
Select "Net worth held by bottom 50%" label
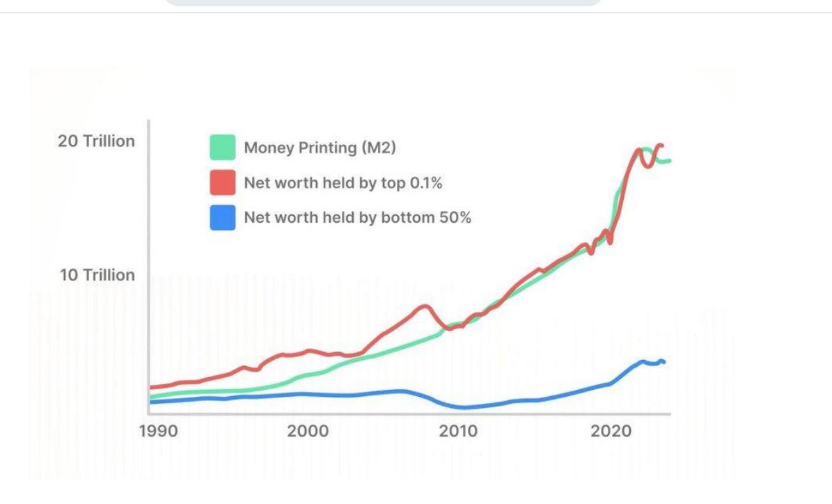click(x=357, y=218)
